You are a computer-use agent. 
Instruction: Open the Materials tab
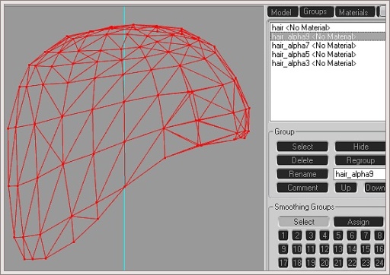355,12
